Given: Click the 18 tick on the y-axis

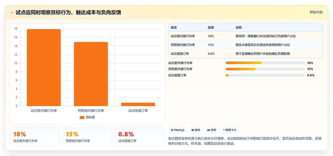Looking at the screenshot, I should [16, 29].
